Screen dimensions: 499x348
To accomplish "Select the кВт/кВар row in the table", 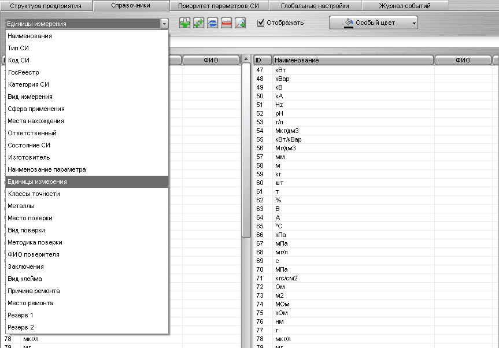I will (288, 139).
